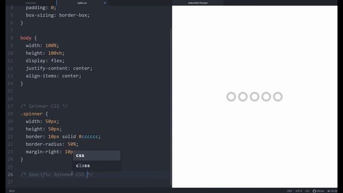343x193 pixels.
Task: Click 'width: 100%;' on line 9
Action: tap(42, 46)
